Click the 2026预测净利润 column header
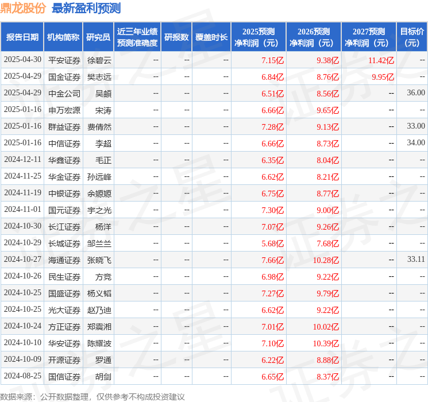This screenshot has width=428, height=402. coord(314,37)
